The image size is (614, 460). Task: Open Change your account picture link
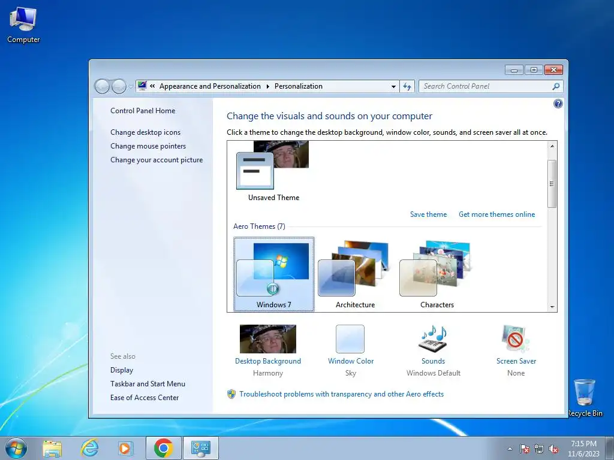(156, 159)
